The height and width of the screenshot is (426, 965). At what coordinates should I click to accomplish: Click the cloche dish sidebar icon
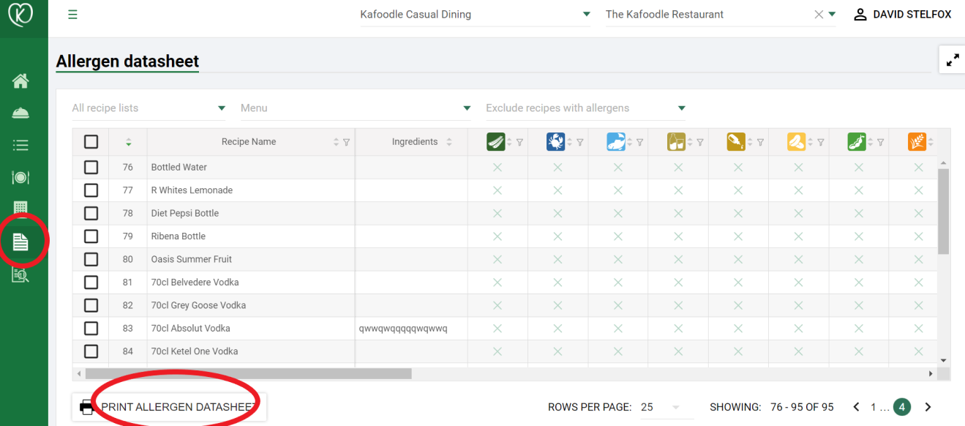(x=20, y=113)
